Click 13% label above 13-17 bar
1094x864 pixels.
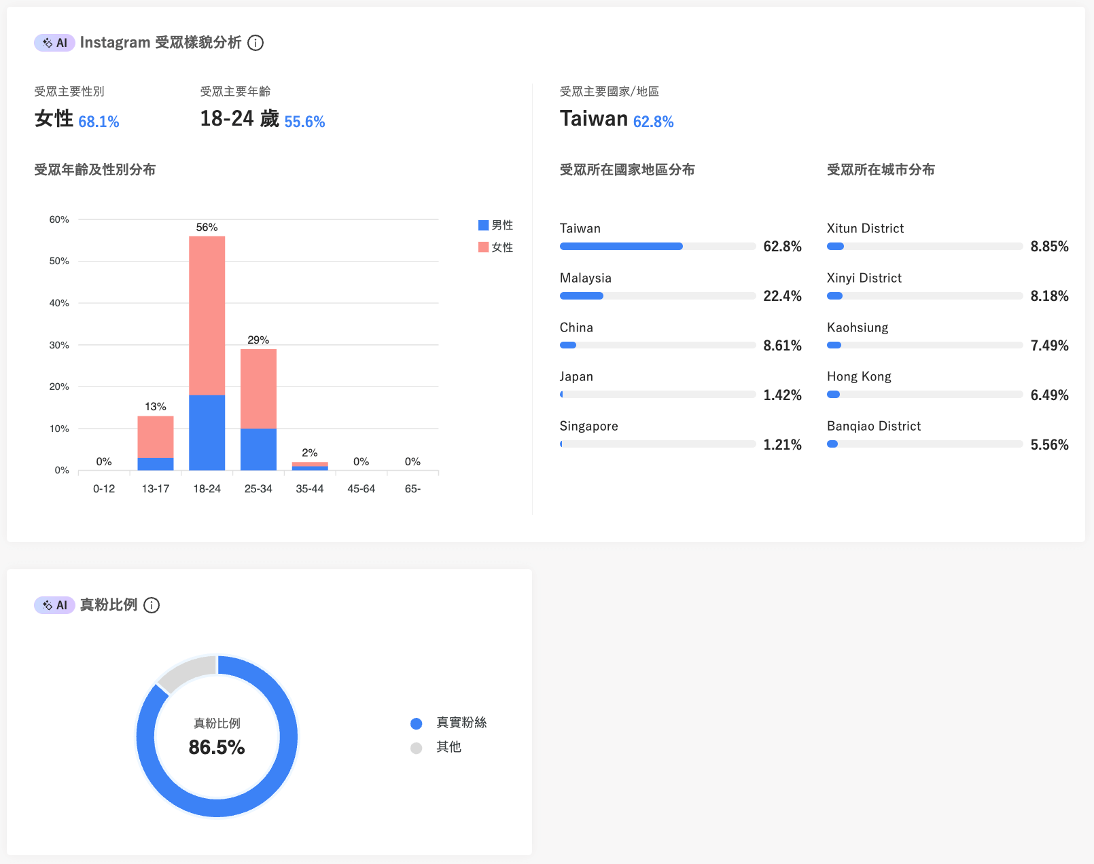coord(156,406)
